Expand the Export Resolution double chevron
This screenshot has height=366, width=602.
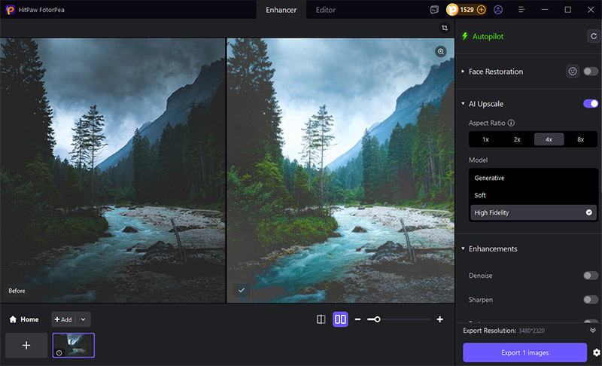click(x=593, y=331)
